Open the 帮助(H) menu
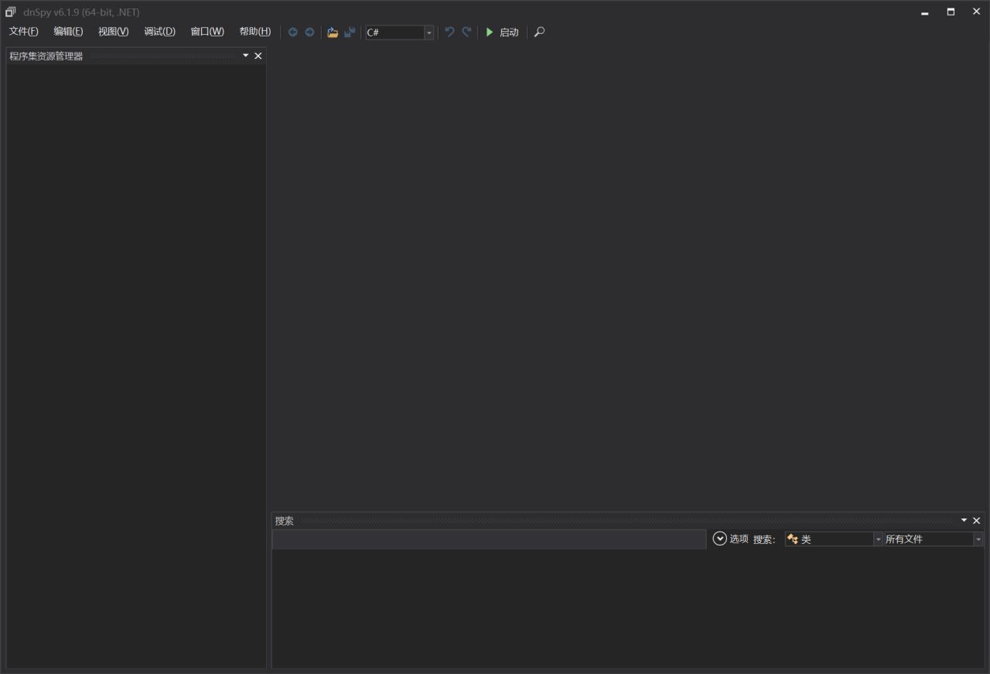Viewport: 990px width, 674px height. coord(255,32)
